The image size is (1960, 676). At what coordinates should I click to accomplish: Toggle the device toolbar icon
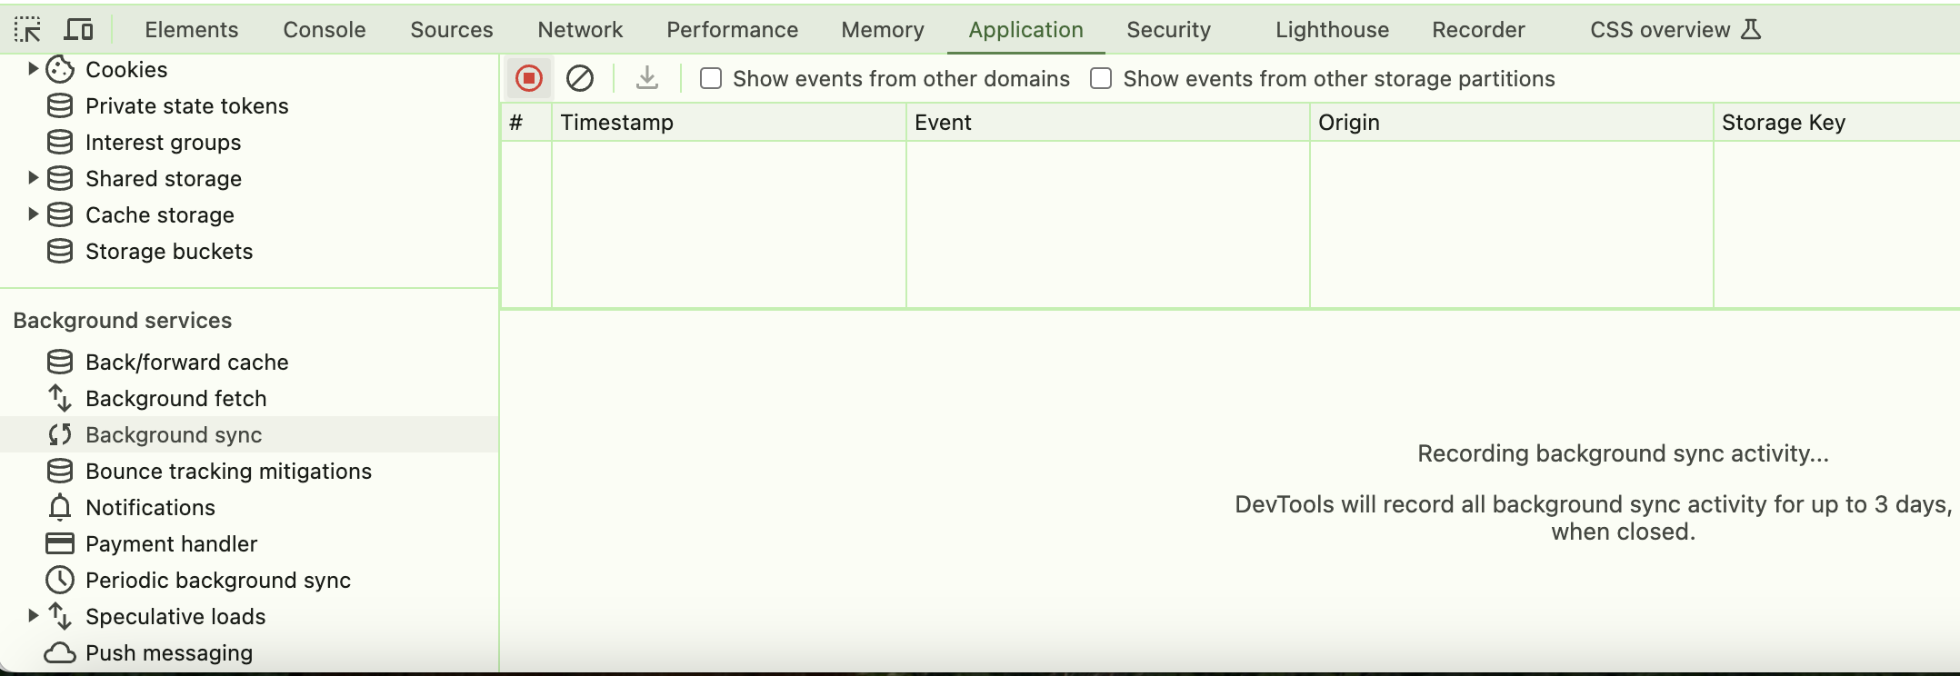[79, 30]
